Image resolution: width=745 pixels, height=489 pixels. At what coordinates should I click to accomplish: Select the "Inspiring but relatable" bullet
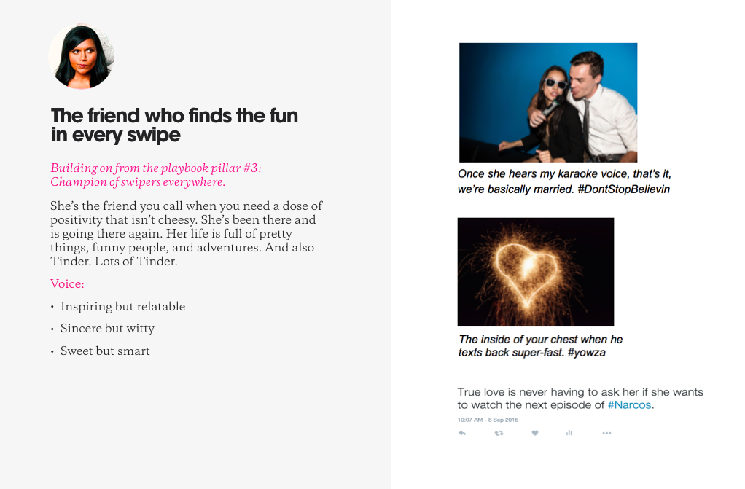click(122, 307)
